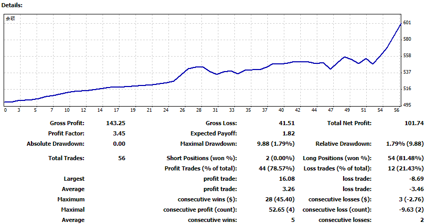The image size is (426, 224).
Task: Select the 0 tick on the horizontal axis
Action: pyautogui.click(x=5, y=110)
